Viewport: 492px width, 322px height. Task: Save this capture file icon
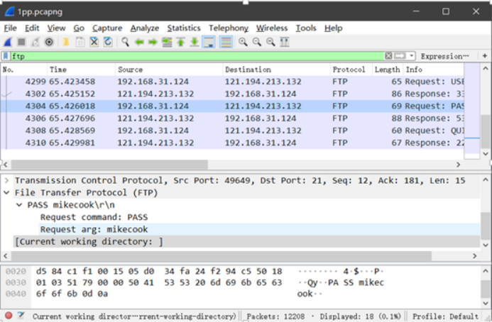coord(80,42)
